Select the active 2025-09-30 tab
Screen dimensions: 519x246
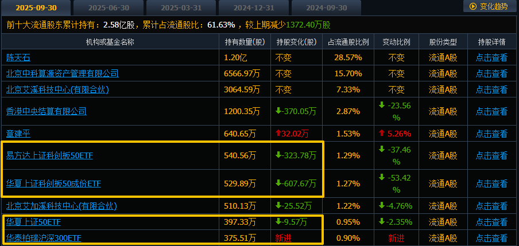pos(36,7)
